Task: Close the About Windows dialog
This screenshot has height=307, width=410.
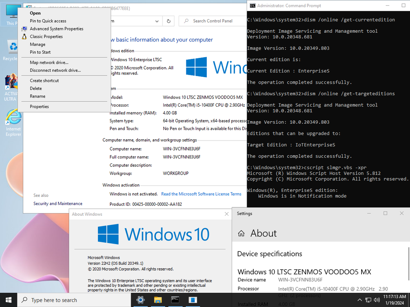Action: [x=227, y=214]
